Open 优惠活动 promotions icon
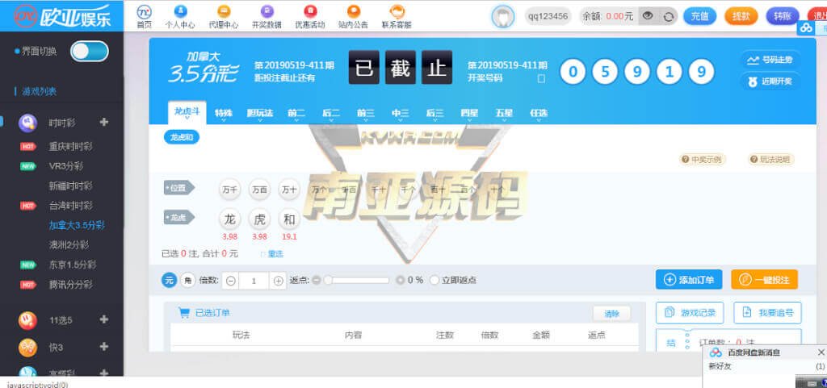Image resolution: width=827 pixels, height=388 pixels. (310, 13)
